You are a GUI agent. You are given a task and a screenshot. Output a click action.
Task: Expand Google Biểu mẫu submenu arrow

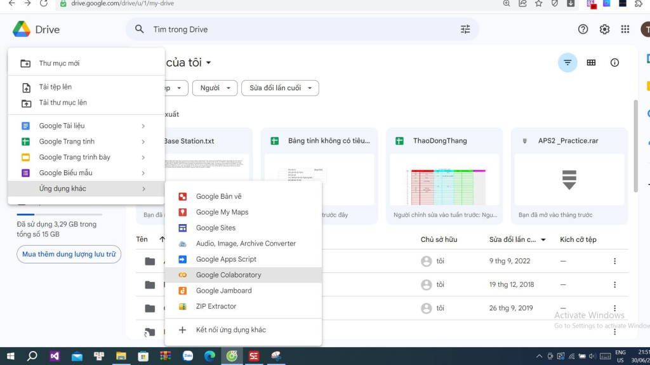[143, 173]
